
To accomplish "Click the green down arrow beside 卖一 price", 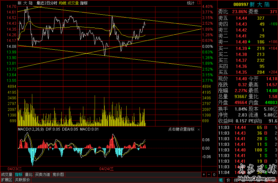I will click(249, 42).
